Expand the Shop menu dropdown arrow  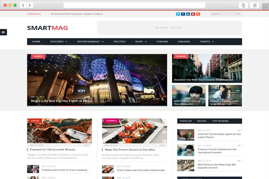tap(146, 42)
